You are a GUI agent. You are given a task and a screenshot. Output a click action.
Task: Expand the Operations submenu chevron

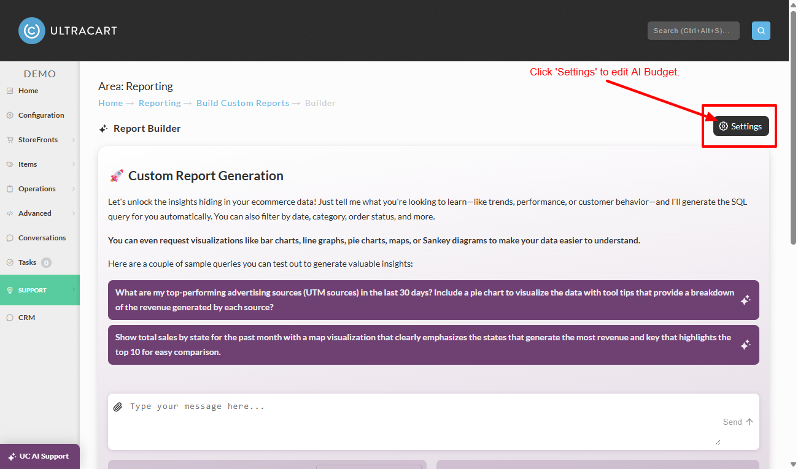click(74, 189)
